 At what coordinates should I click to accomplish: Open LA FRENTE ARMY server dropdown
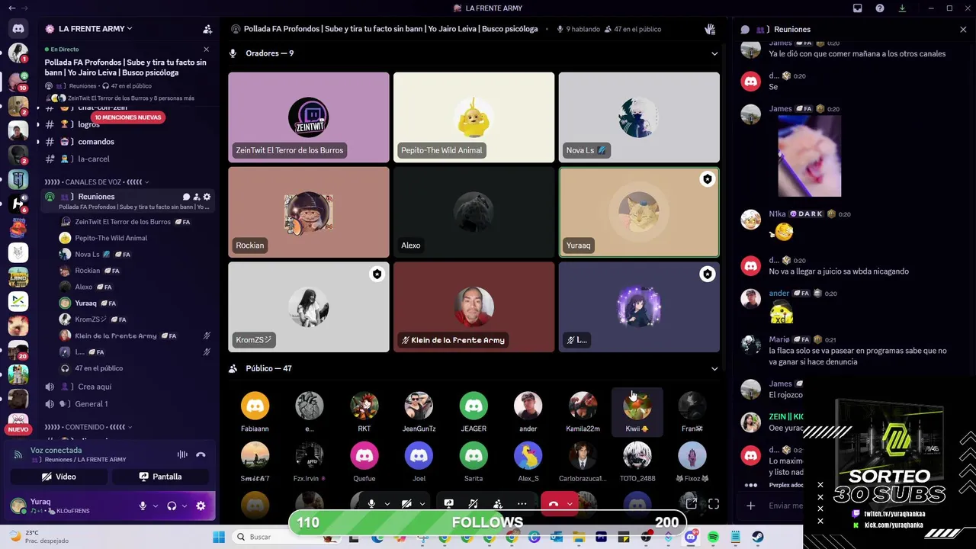95,29
